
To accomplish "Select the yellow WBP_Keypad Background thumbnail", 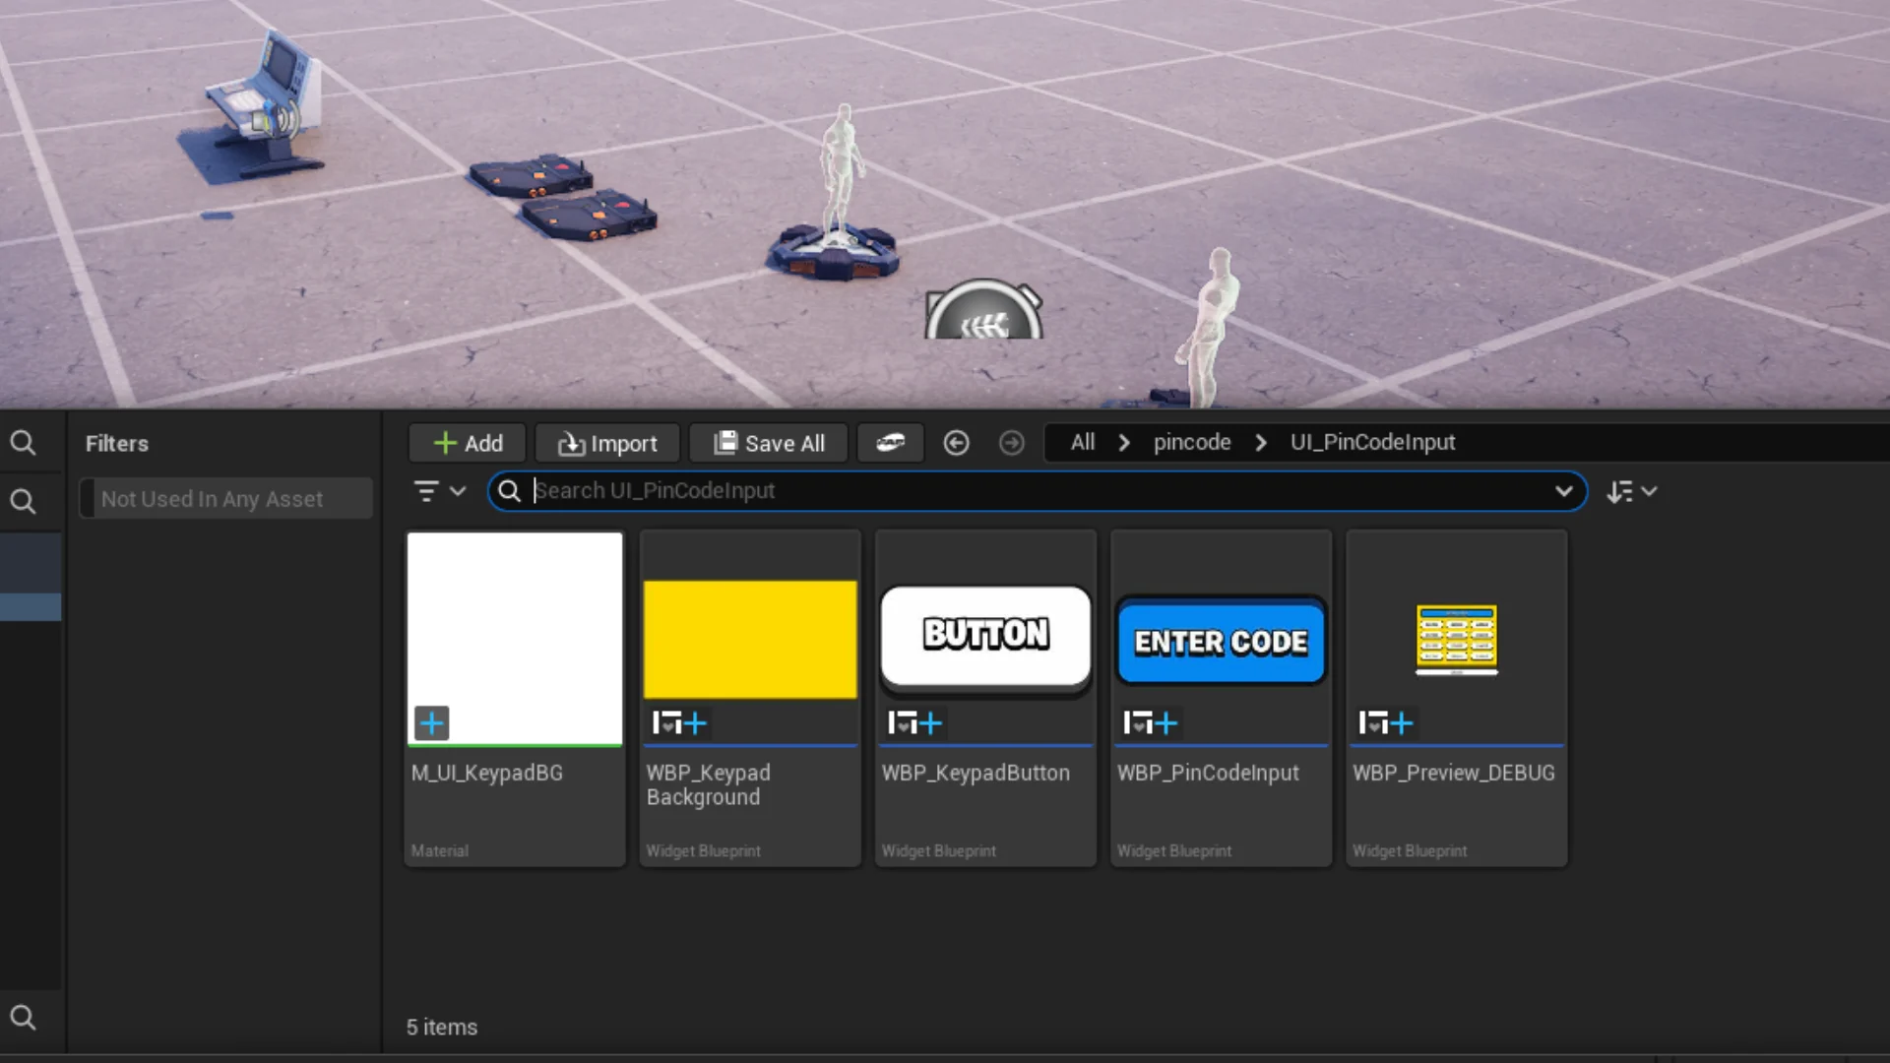I will [750, 640].
